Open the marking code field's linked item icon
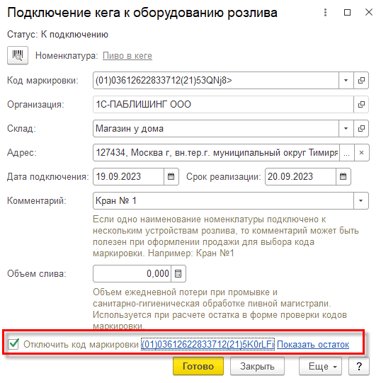This screenshot has width=381, height=383. [361, 81]
